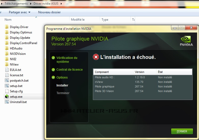Image resolution: width=199 pixels, height=140 pixels.
Task: Click version 1.2.19.0 cell
Action: (x=140, y=77)
